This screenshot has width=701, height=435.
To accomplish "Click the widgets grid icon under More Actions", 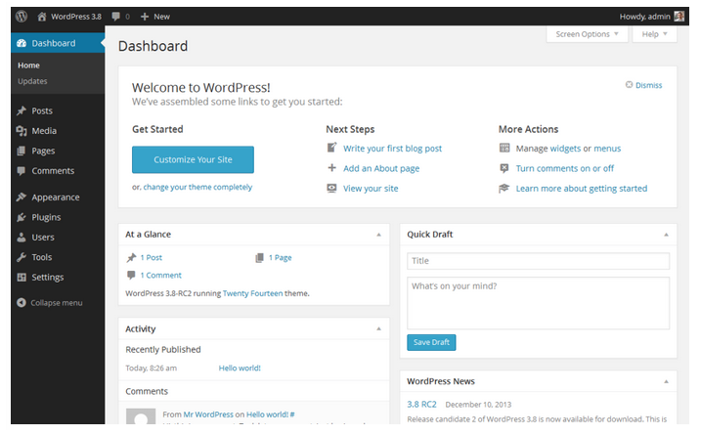I will [x=504, y=148].
